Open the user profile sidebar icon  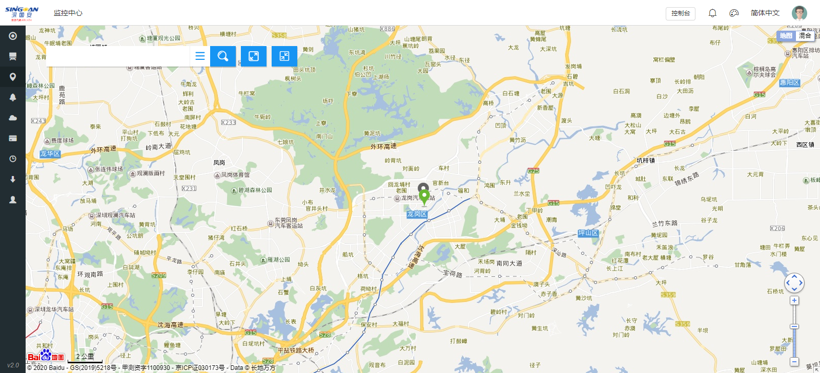(13, 200)
